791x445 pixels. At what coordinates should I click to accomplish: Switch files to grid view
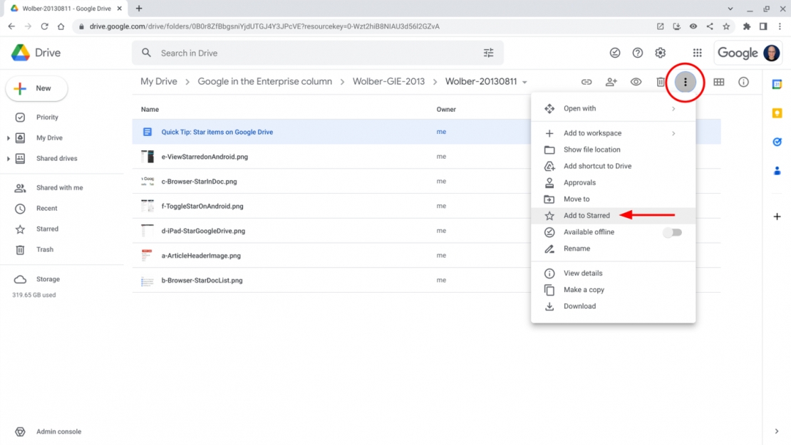point(719,82)
